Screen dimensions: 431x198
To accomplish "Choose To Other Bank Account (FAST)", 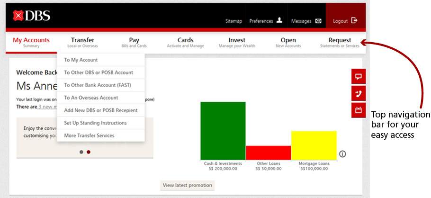I will click(98, 85).
